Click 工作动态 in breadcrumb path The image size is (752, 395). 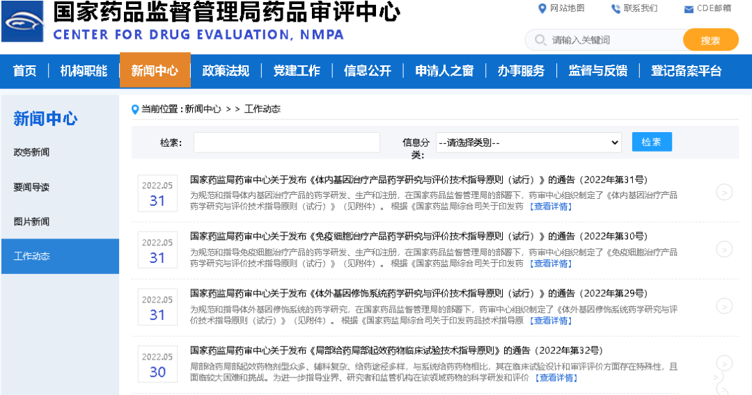point(263,109)
